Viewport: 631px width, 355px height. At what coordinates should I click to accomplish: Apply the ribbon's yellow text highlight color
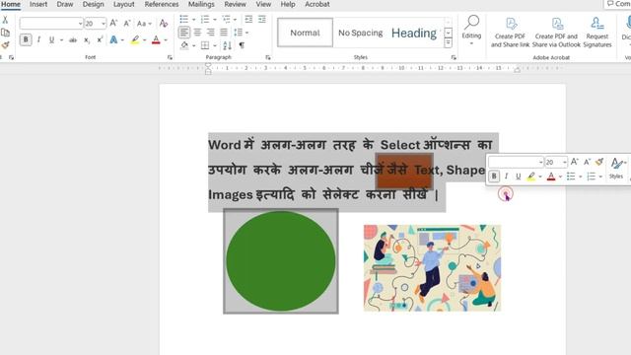[135, 39]
